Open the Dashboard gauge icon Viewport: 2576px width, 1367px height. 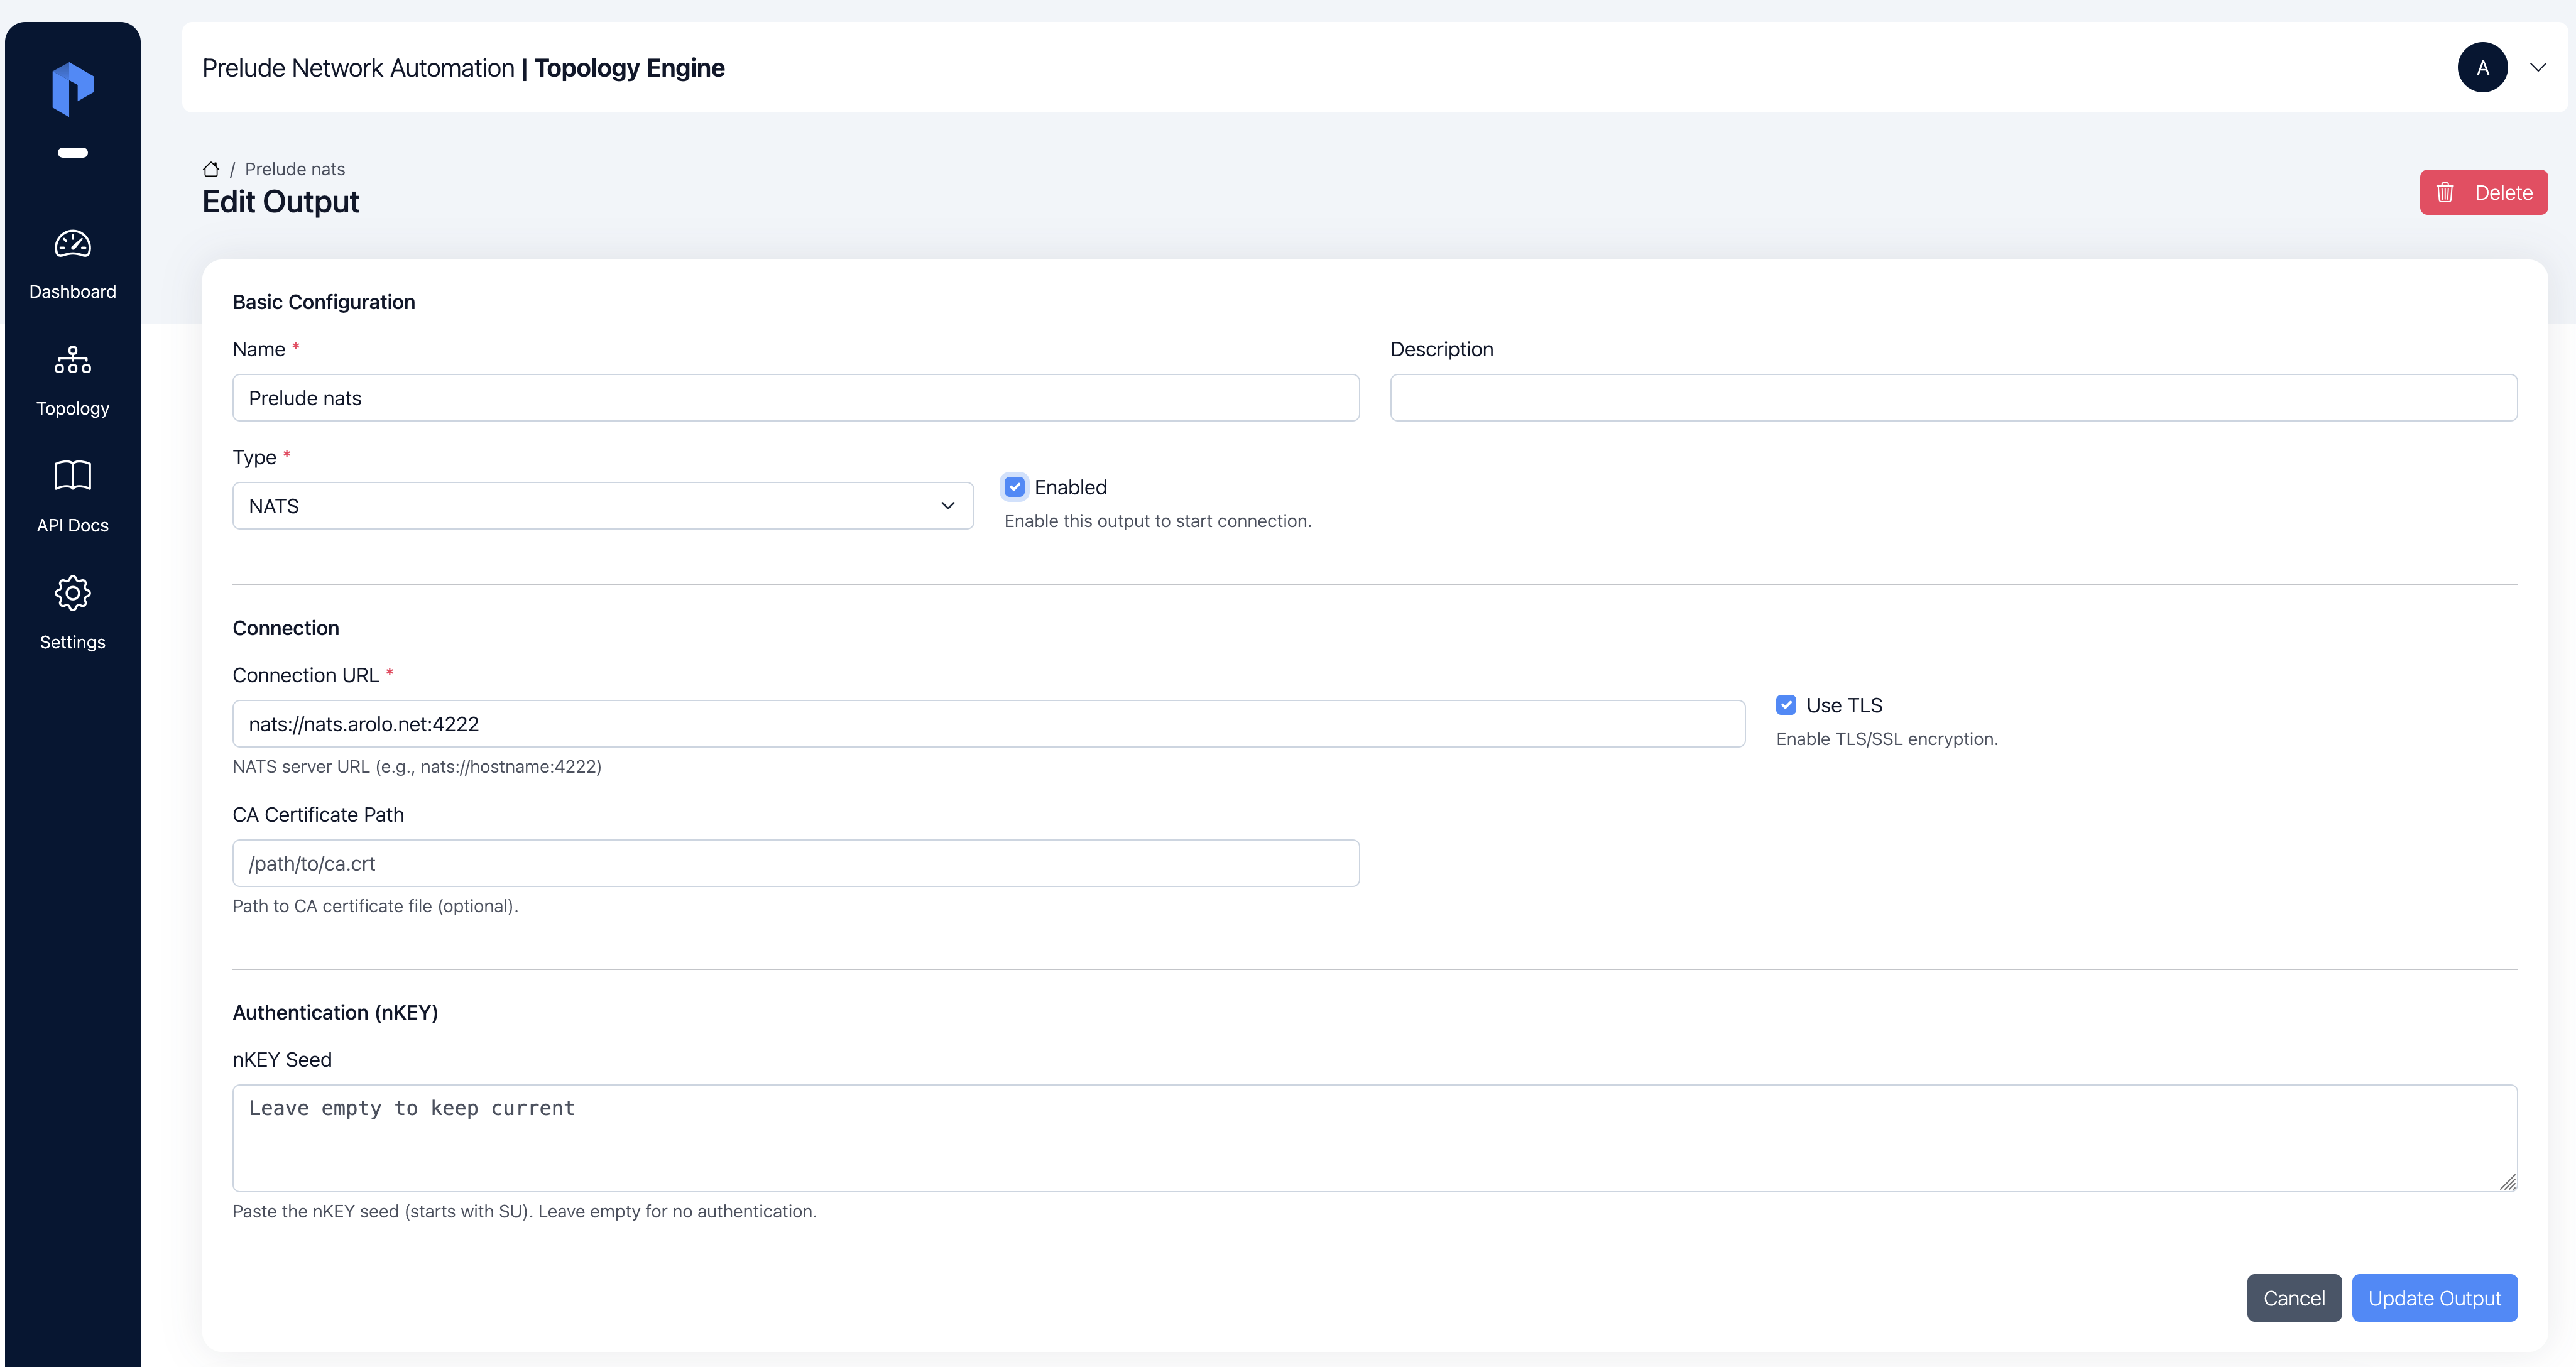coord(73,244)
